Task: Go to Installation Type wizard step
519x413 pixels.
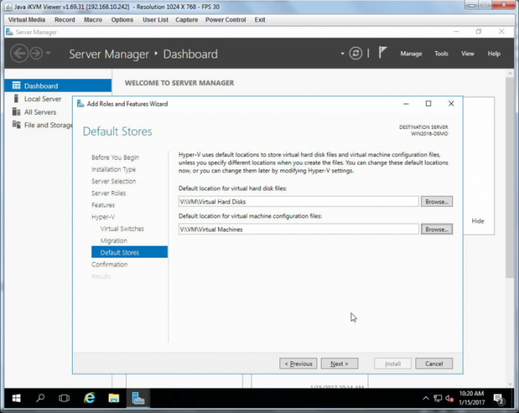Action: (113, 169)
